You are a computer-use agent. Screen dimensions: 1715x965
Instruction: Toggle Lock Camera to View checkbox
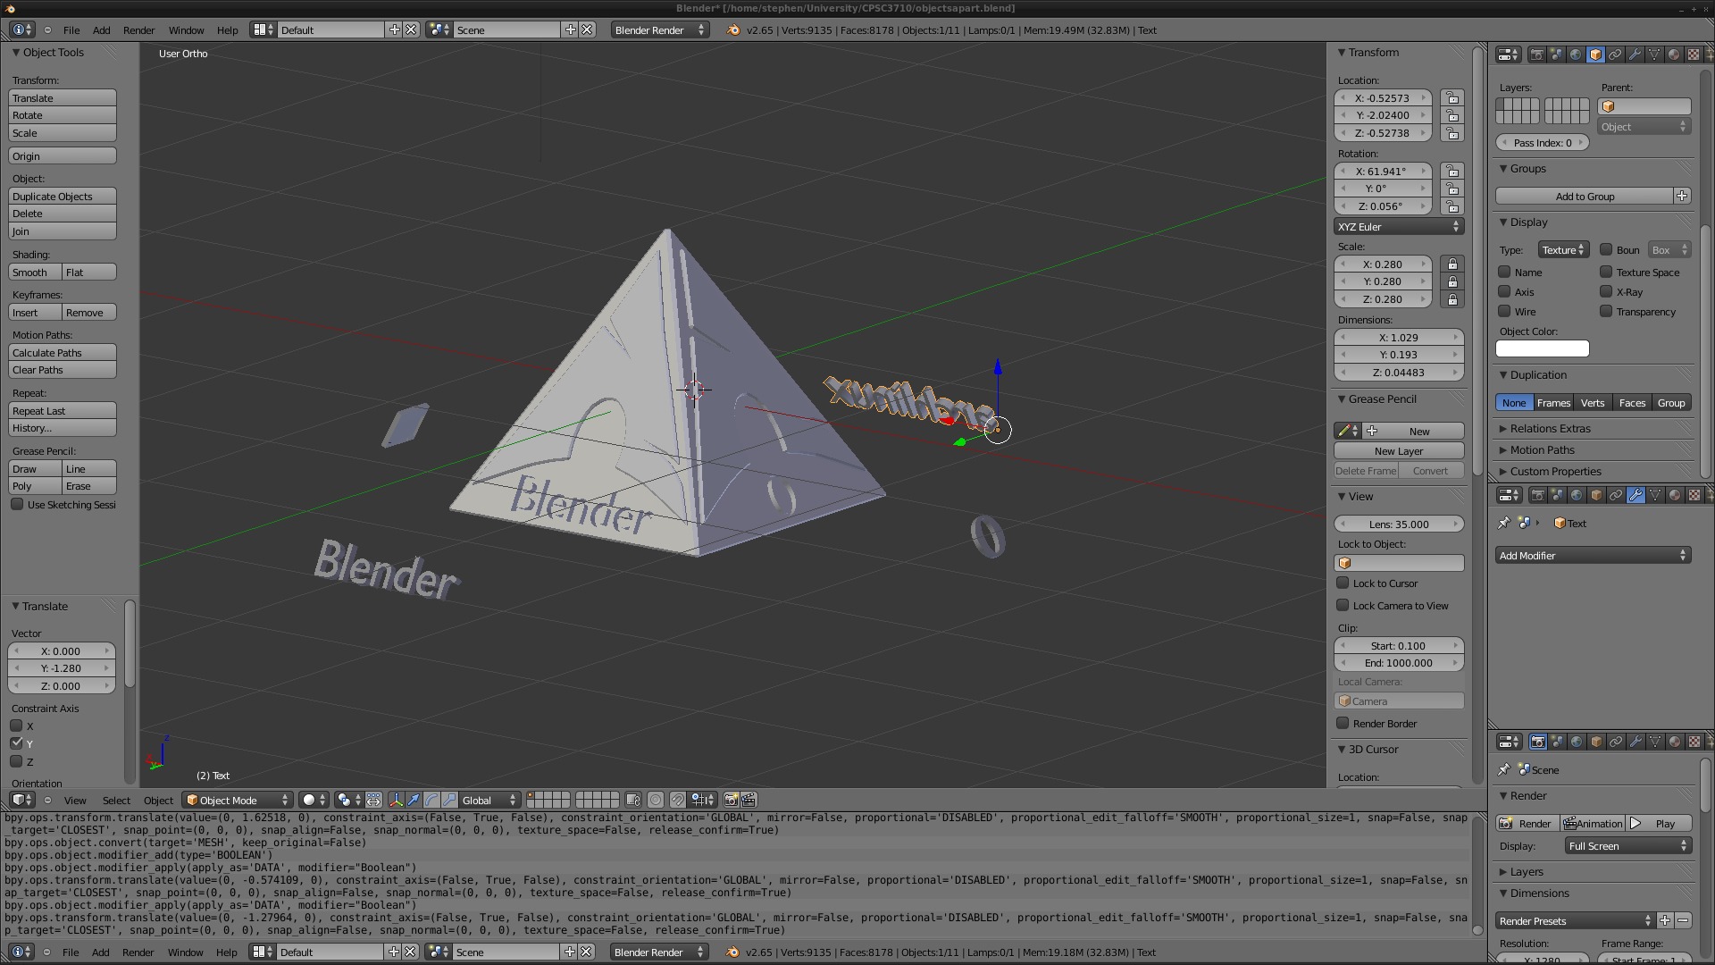(1343, 606)
